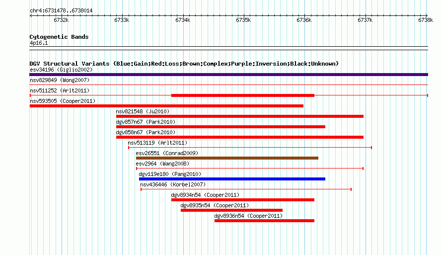Click the 6733k ruler mark
Image resolution: width=442 pixels, height=255 pixels.
click(122, 20)
